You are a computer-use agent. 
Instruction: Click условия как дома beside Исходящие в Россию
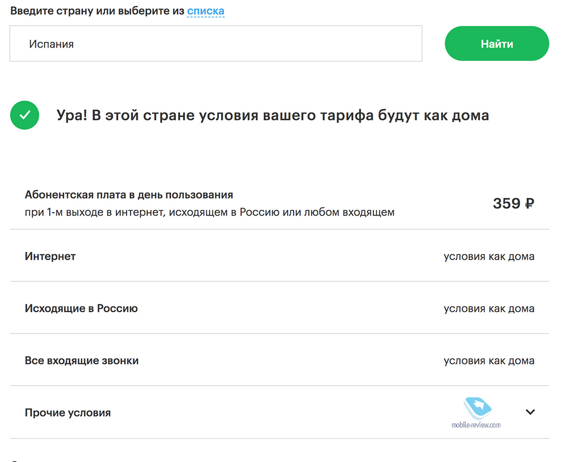[489, 308]
